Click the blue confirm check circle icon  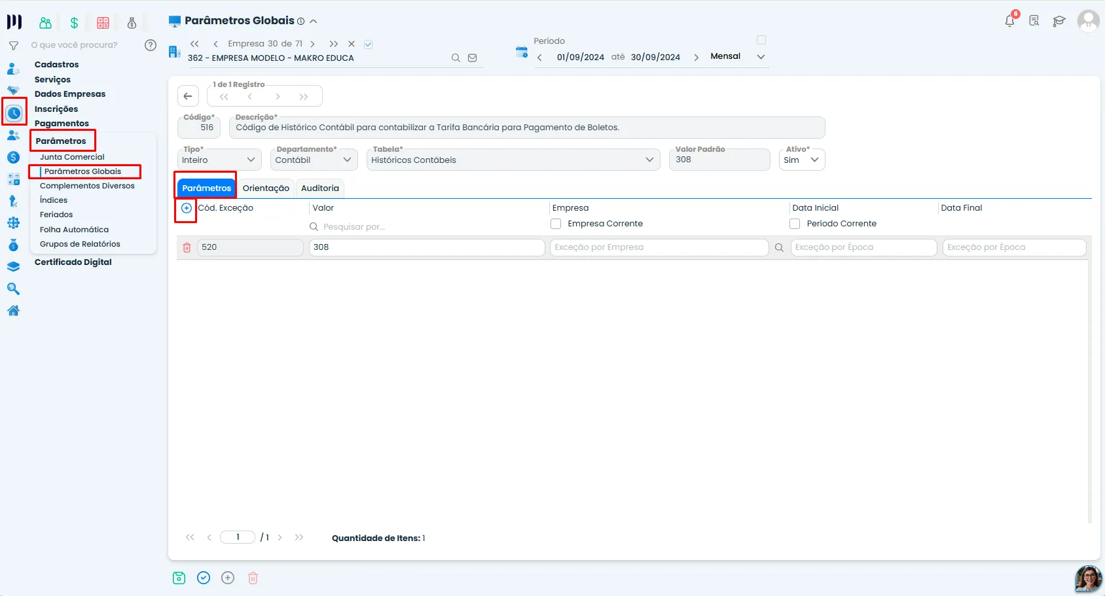point(204,578)
